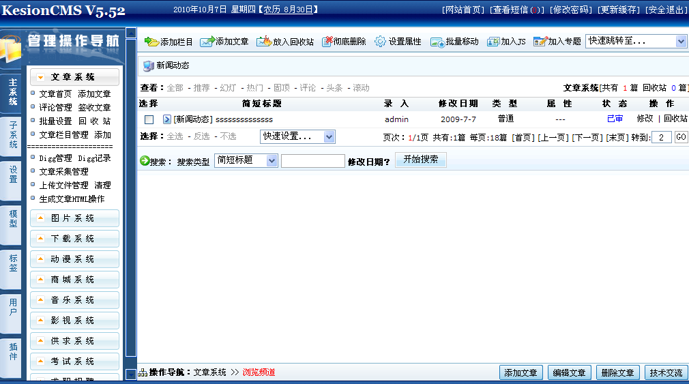This screenshot has height=384, width=689.
Task: Collapse the 文章系统 section
Action: [x=74, y=77]
